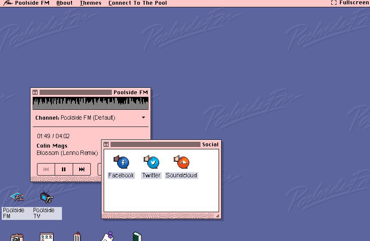
Task: Click the Facebook label text
Action: [x=121, y=176]
